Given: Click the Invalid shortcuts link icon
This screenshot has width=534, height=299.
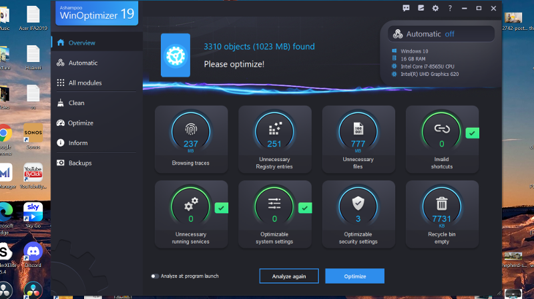Looking at the screenshot, I should [442, 129].
